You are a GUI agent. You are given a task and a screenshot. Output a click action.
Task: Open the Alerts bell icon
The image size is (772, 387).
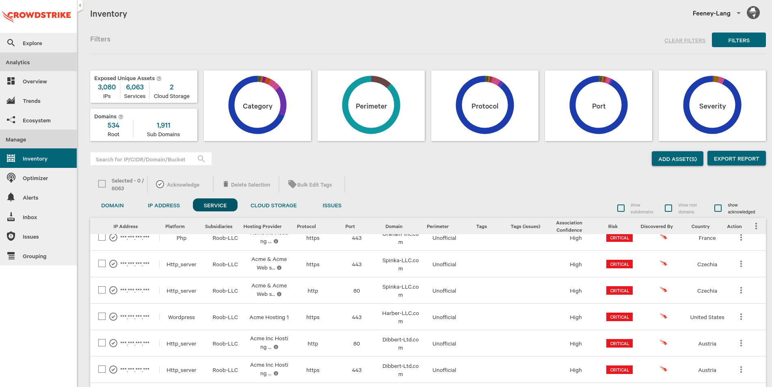[x=11, y=197]
